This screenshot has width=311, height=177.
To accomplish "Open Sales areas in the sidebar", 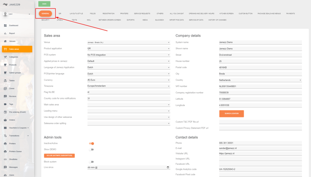I will click(x=17, y=49).
